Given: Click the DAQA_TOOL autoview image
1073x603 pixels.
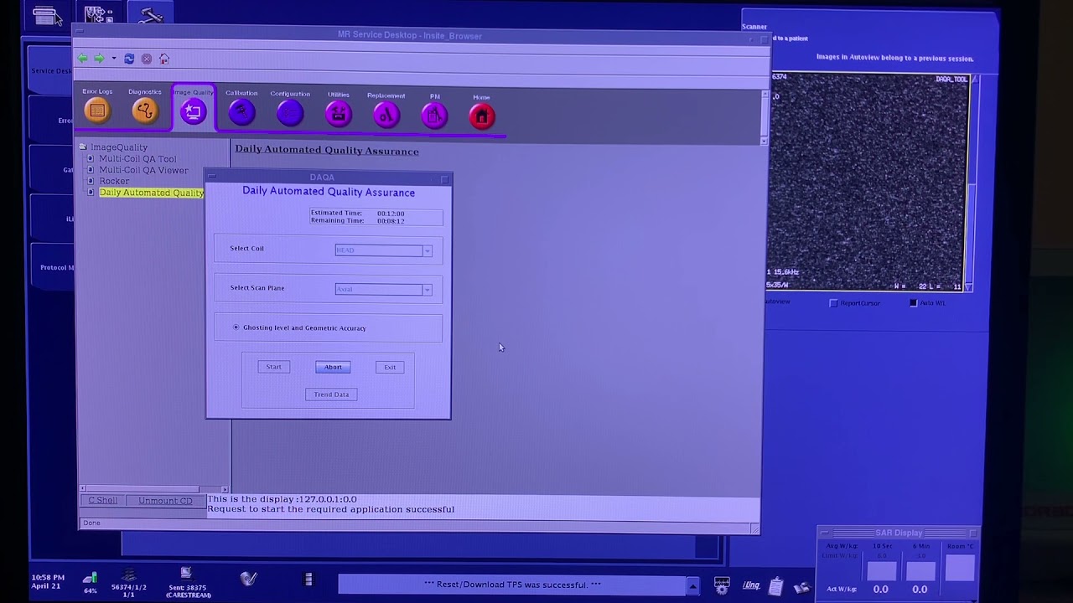Looking at the screenshot, I should point(868,183).
